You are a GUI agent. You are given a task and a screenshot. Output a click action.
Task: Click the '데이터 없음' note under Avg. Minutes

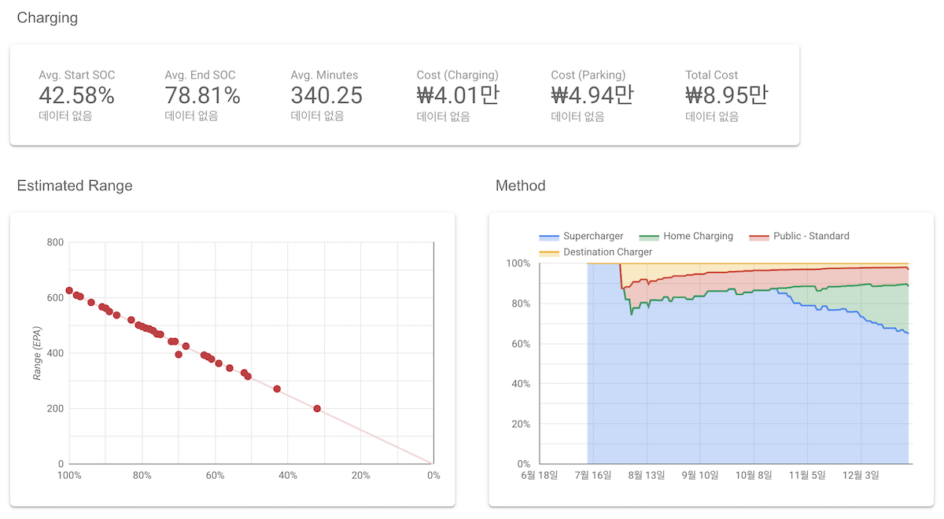coord(318,116)
